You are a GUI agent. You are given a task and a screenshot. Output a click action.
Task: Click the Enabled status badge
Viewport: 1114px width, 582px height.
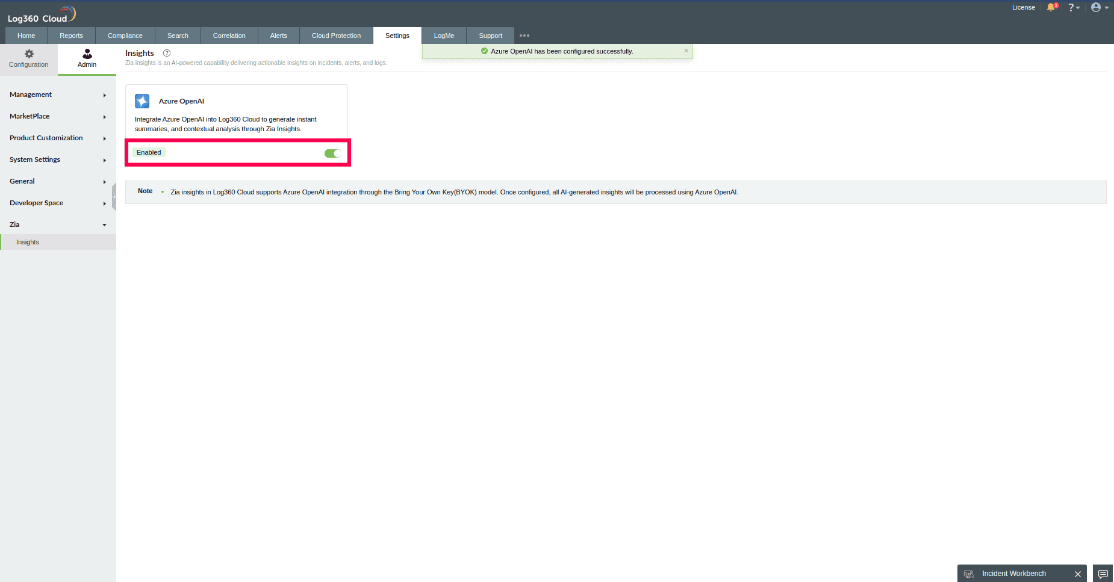(149, 152)
